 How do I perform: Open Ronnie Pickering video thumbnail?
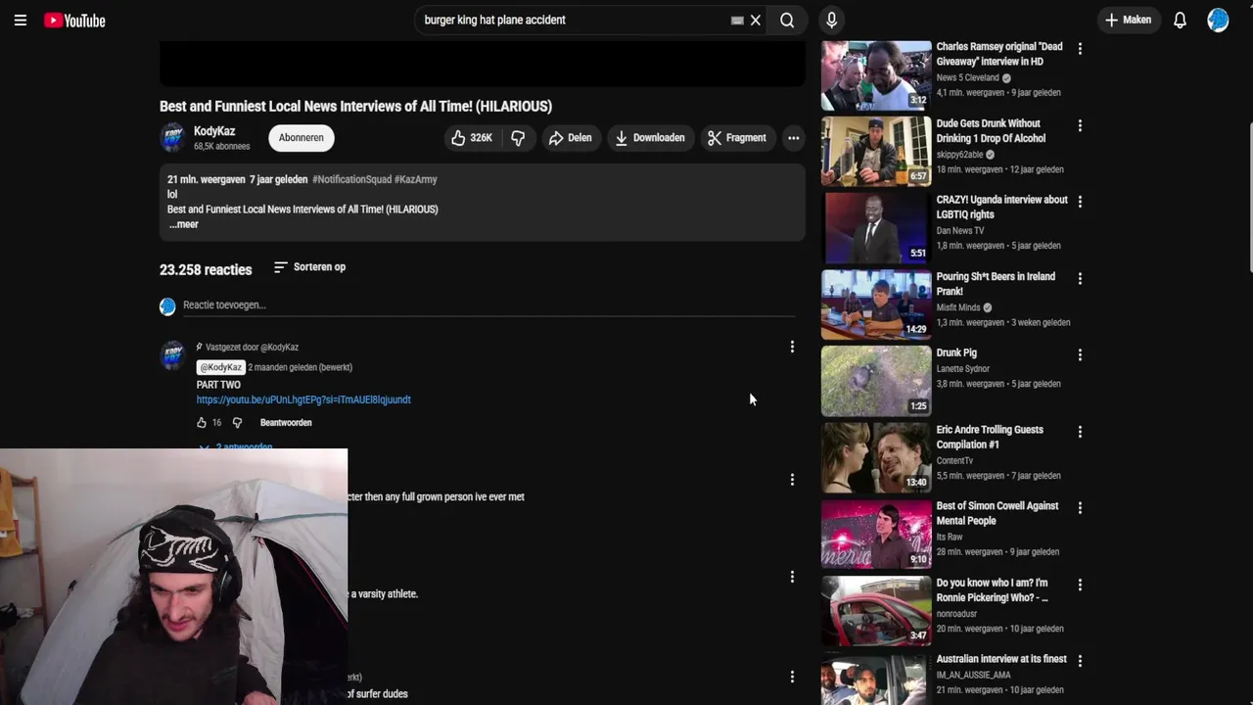point(876,611)
